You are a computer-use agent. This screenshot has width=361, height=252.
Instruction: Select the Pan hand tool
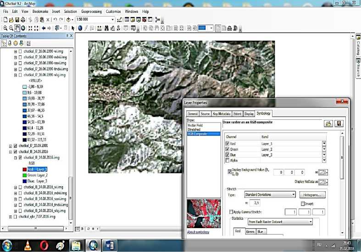pyautogui.click(x=17, y=28)
